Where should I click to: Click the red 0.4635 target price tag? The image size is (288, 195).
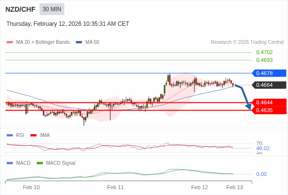(269, 110)
